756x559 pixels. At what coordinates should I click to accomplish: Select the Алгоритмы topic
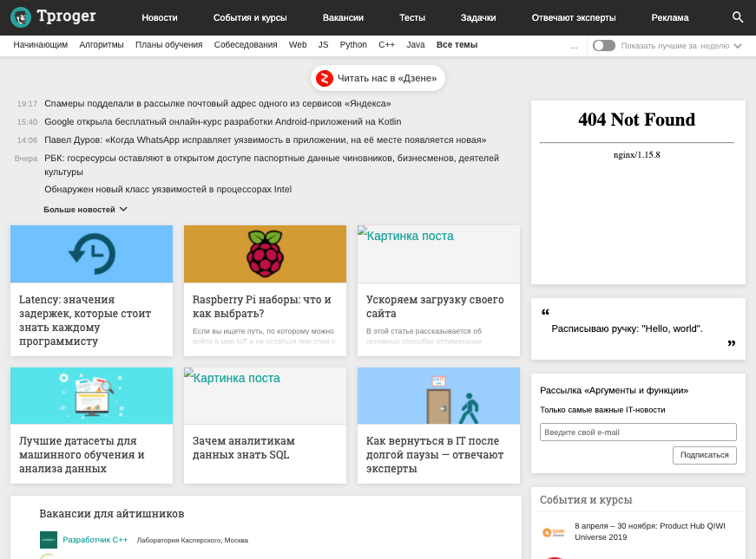click(102, 45)
